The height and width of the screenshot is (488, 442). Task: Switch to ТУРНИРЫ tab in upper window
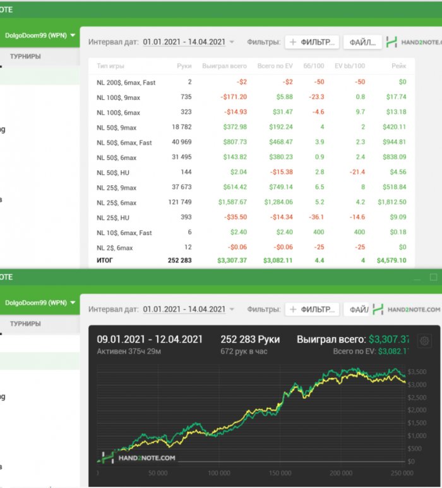tap(25, 56)
